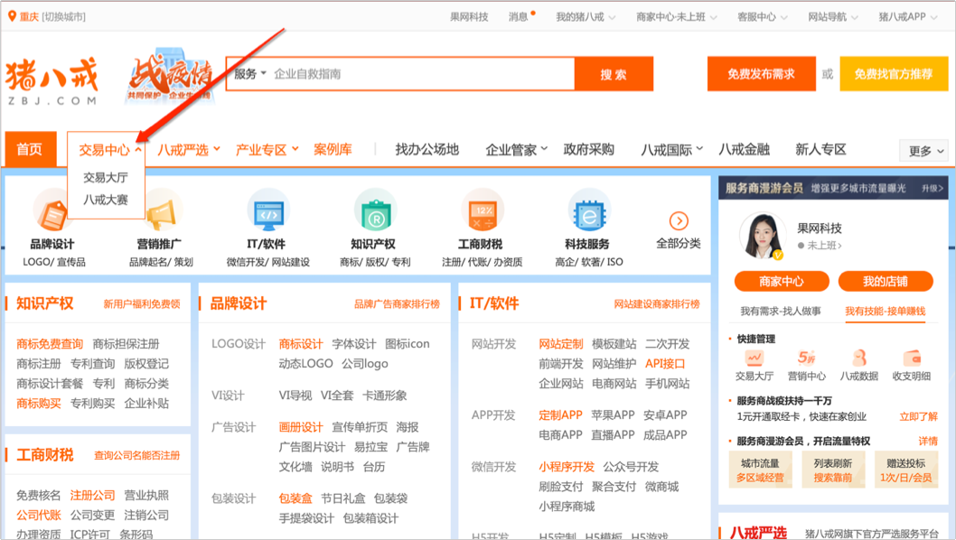Screen dimensions: 956x540
Task: Click 果网科技 in the top bar
Action: 469,17
